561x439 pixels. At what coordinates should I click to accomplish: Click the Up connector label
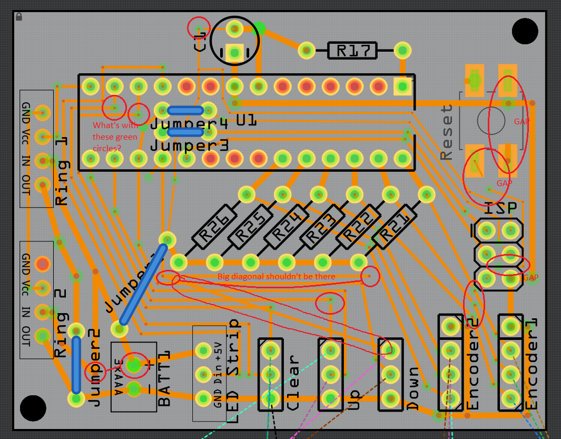pyautogui.click(x=353, y=399)
